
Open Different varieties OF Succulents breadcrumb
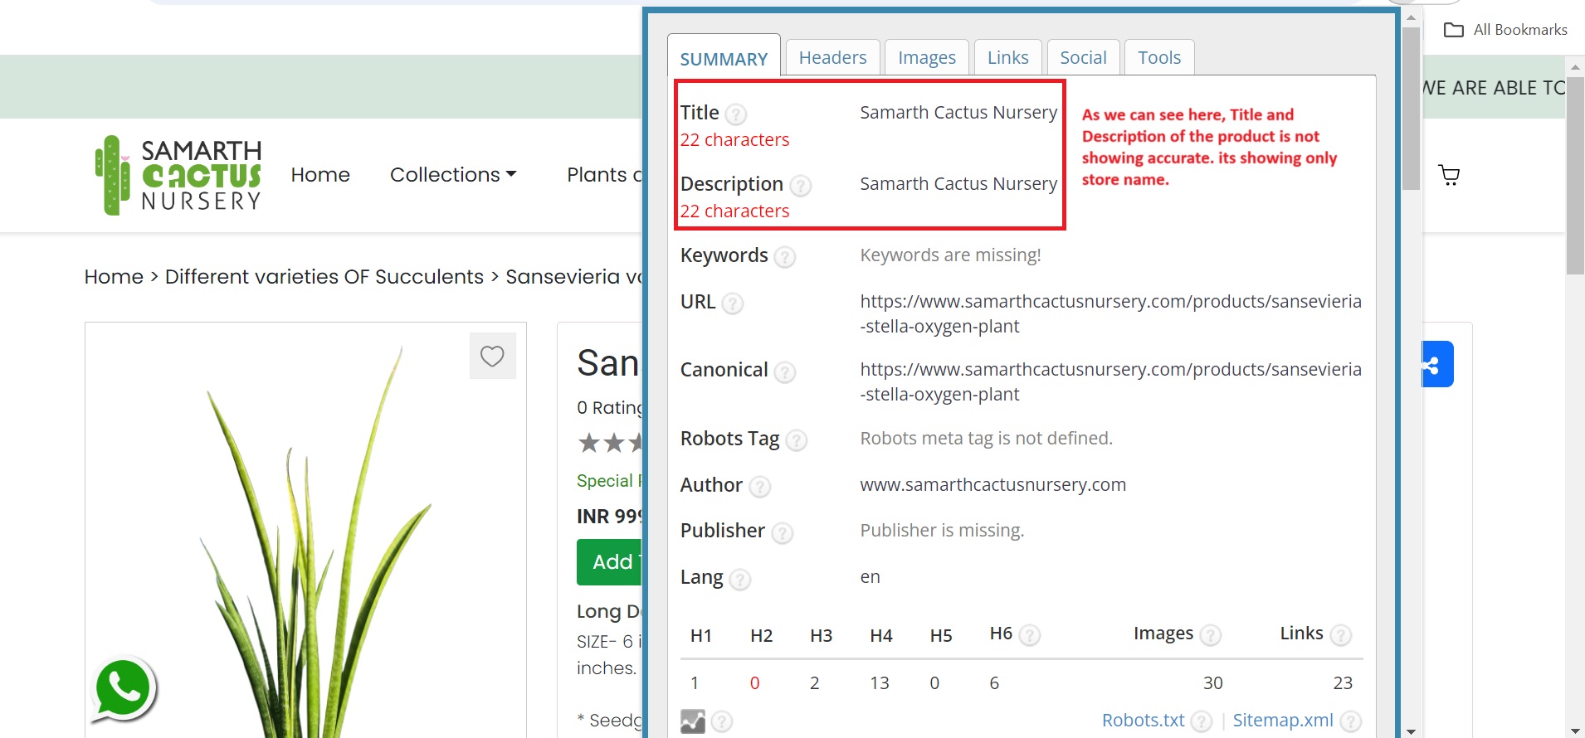324,277
